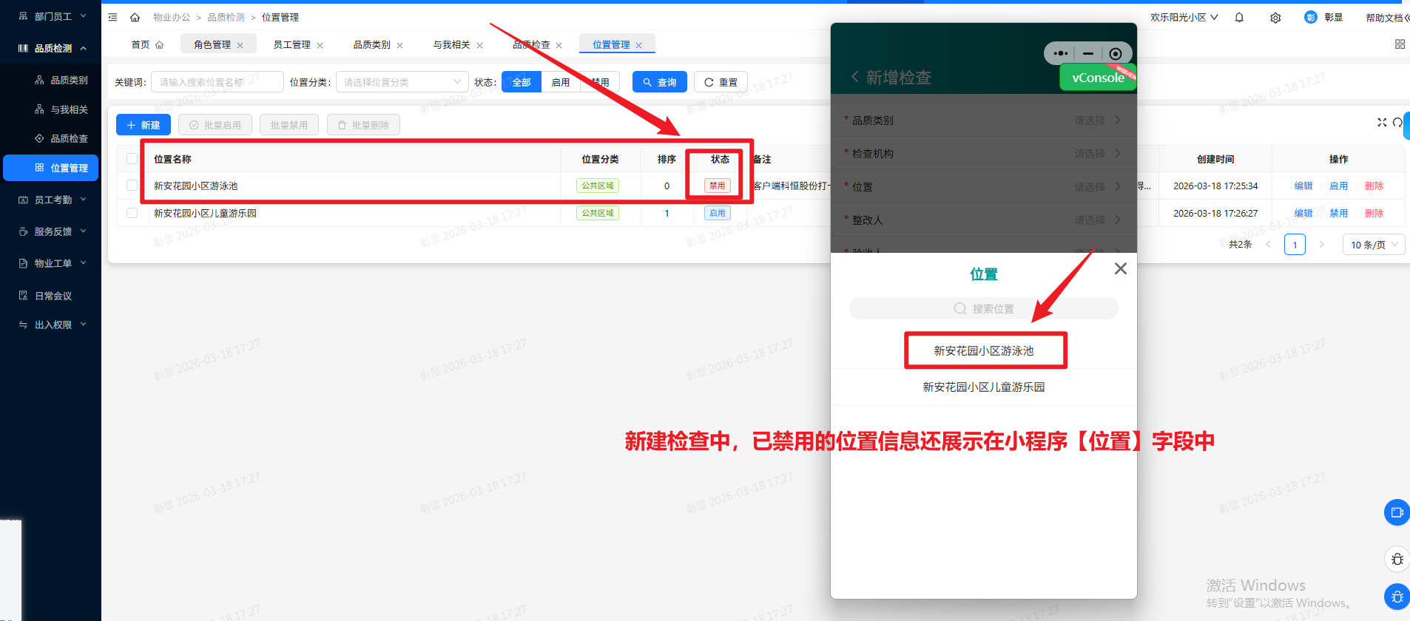Close the 与我相关 tab
1410x621 pixels.
pyautogui.click(x=479, y=45)
